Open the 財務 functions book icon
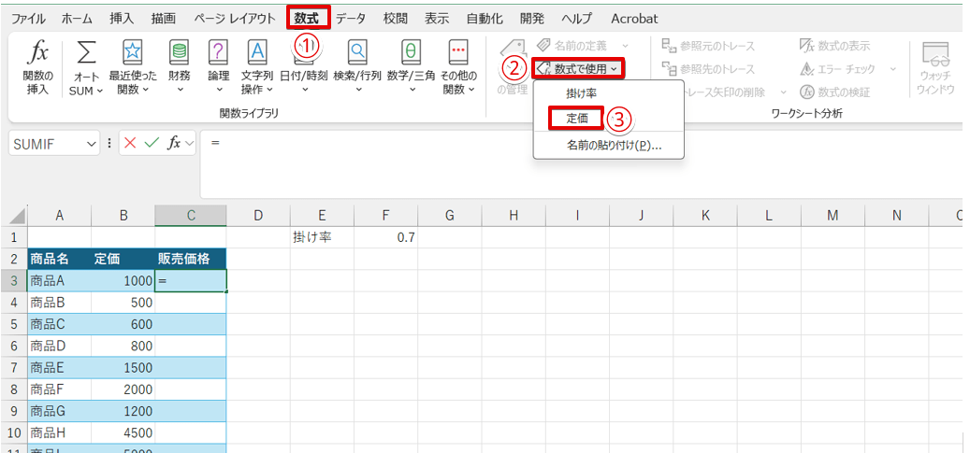Image resolution: width=970 pixels, height=453 pixels. pyautogui.click(x=180, y=53)
